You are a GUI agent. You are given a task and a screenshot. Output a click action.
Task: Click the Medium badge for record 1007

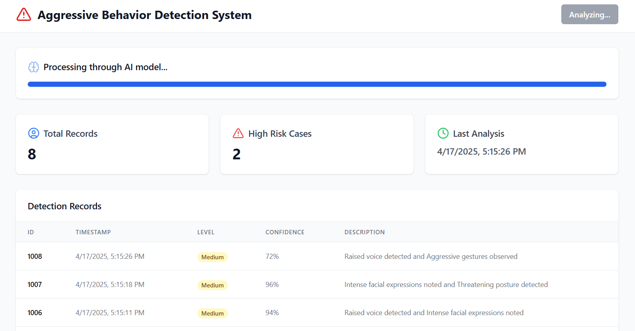pyautogui.click(x=212, y=285)
